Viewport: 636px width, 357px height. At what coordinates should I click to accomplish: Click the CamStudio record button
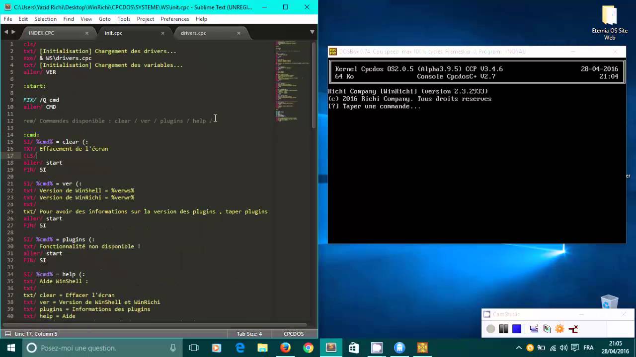click(x=491, y=329)
